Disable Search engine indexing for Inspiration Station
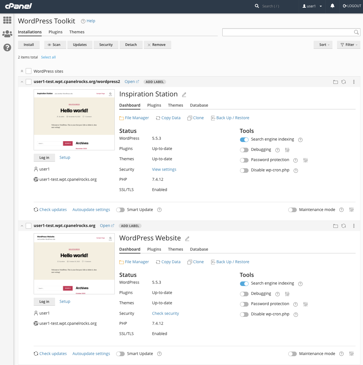The image size is (363, 365). point(244,139)
